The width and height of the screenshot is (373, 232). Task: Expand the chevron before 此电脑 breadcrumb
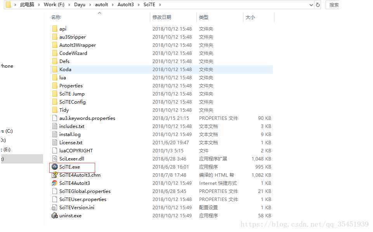pos(15,5)
